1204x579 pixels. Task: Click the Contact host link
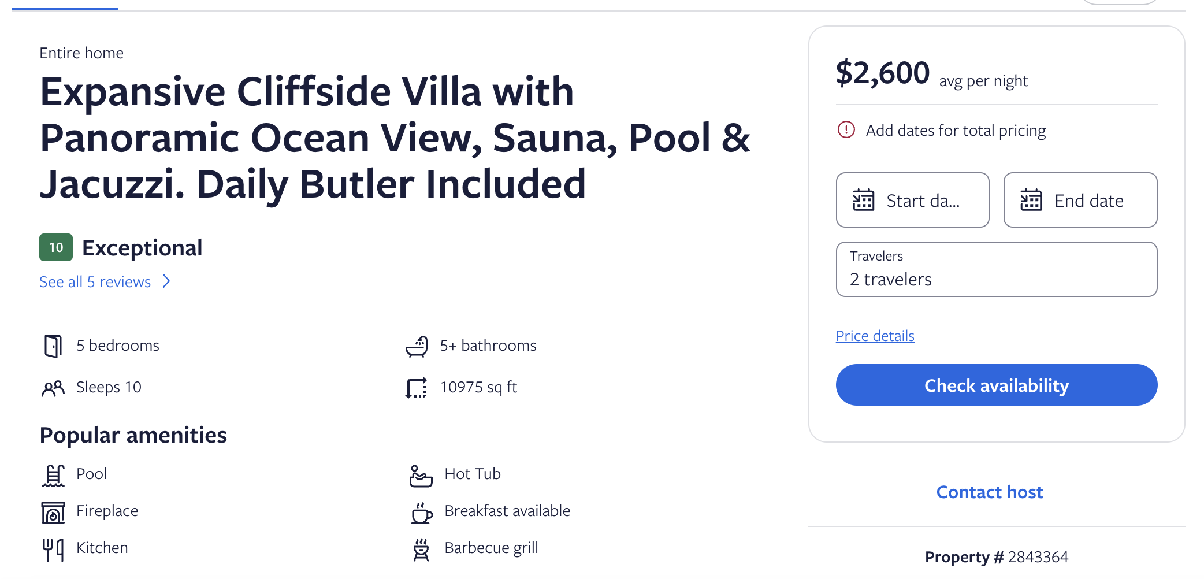pyautogui.click(x=989, y=492)
